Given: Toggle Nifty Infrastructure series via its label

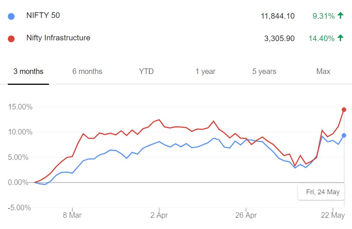Looking at the screenshot, I should [x=58, y=38].
